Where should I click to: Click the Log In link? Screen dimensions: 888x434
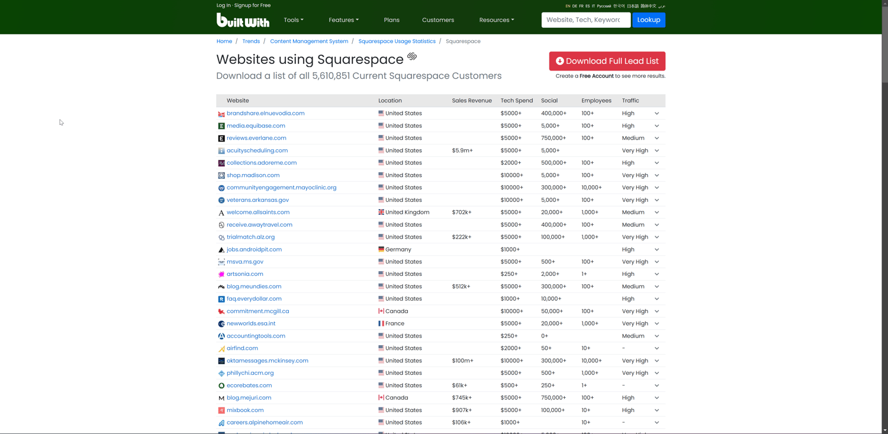(224, 5)
